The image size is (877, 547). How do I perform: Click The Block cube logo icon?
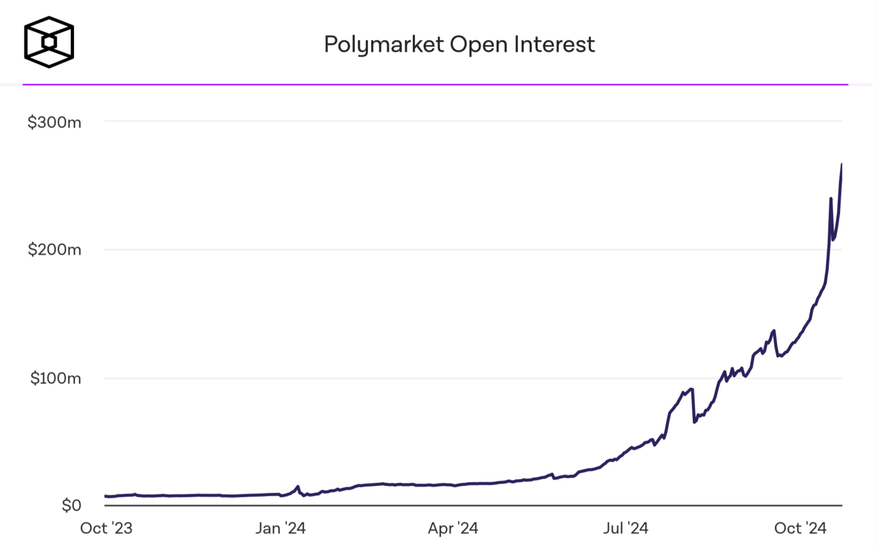tap(49, 42)
